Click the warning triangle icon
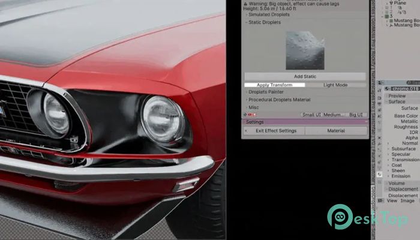The height and width of the screenshot is (240, 420). [245, 4]
